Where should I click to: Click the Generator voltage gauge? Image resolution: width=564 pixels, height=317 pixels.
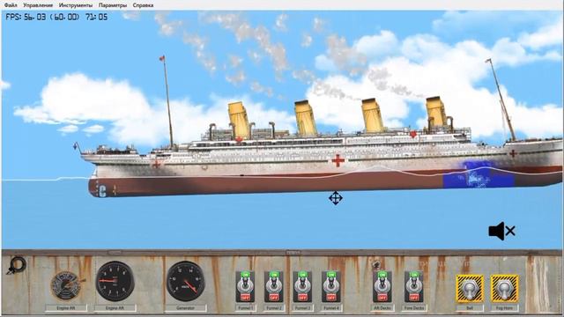click(186, 281)
